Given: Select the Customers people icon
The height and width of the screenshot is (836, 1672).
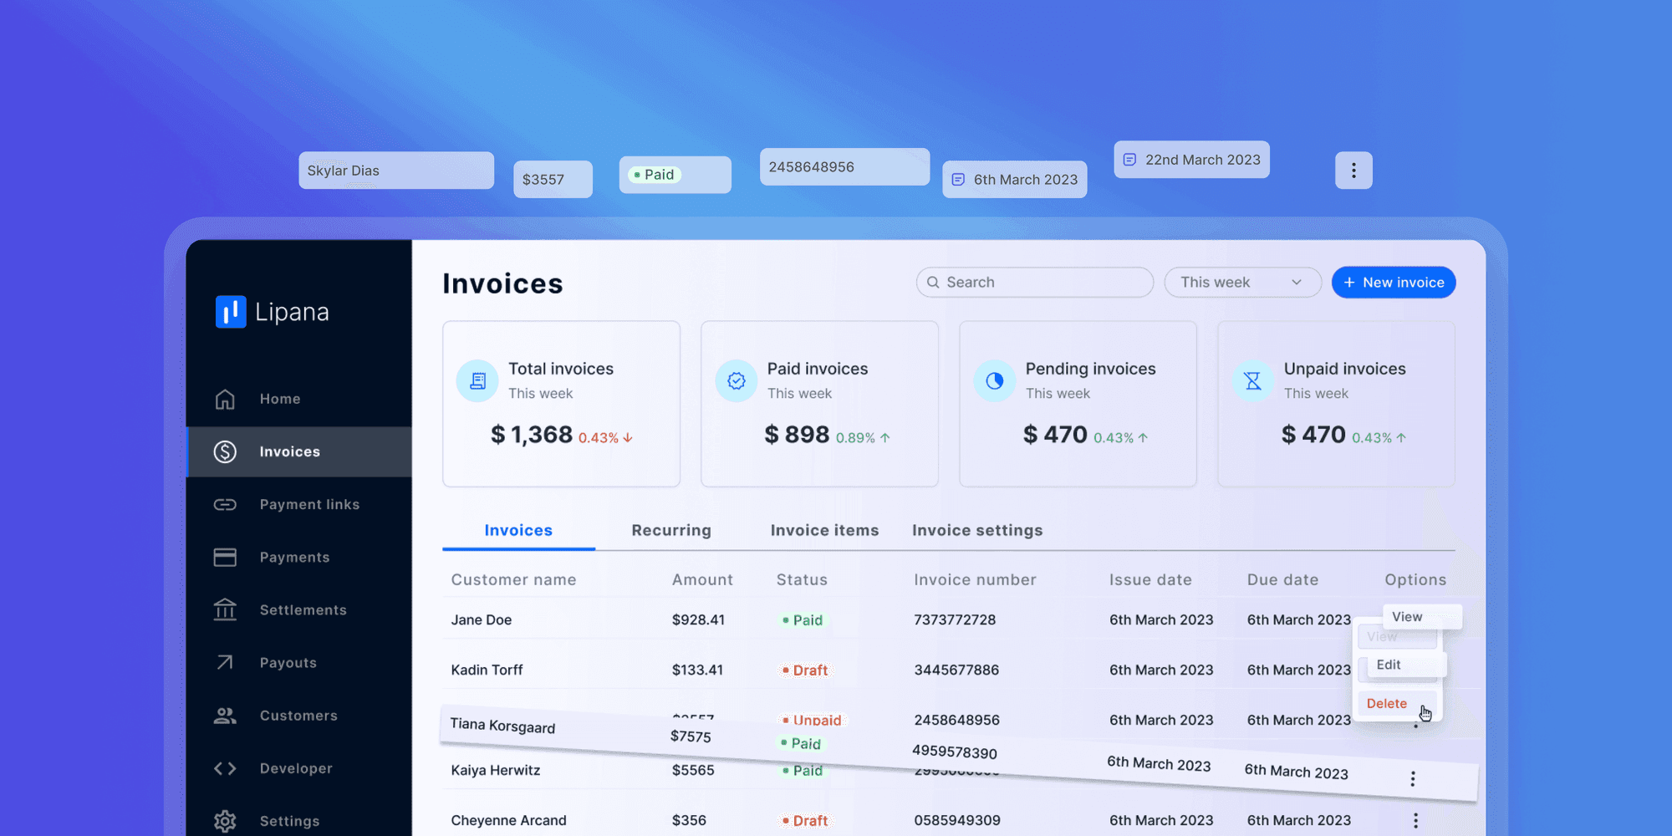Looking at the screenshot, I should (224, 715).
